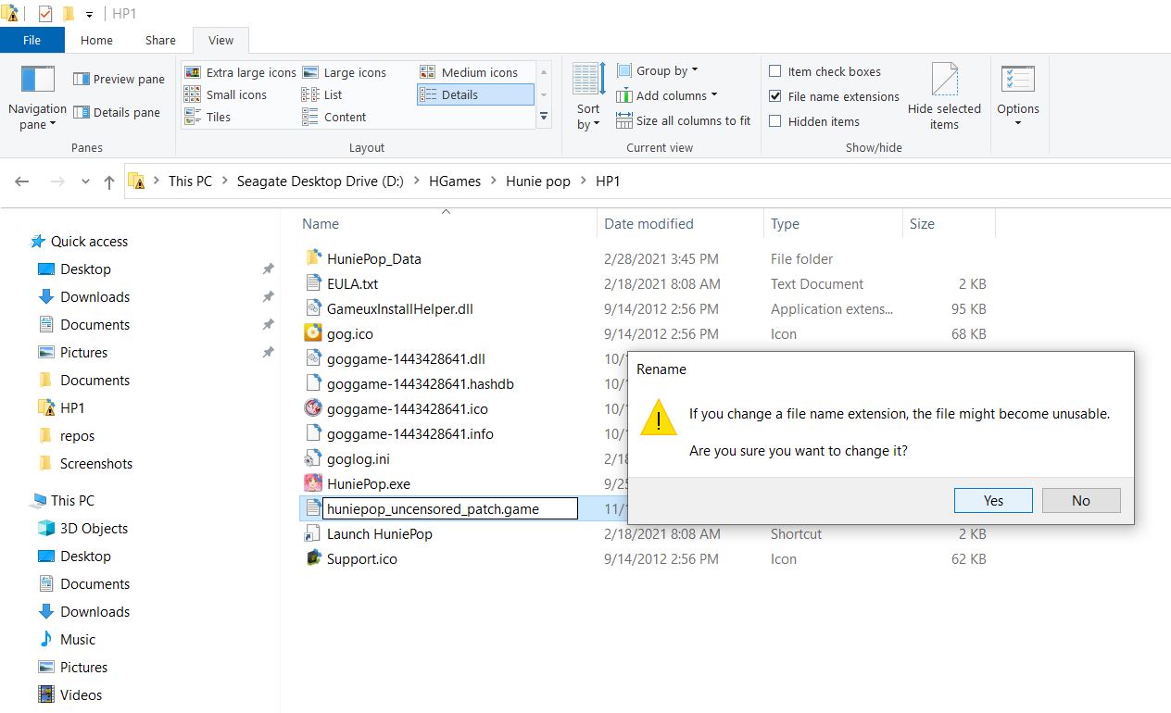Select the Details layout option

point(475,94)
